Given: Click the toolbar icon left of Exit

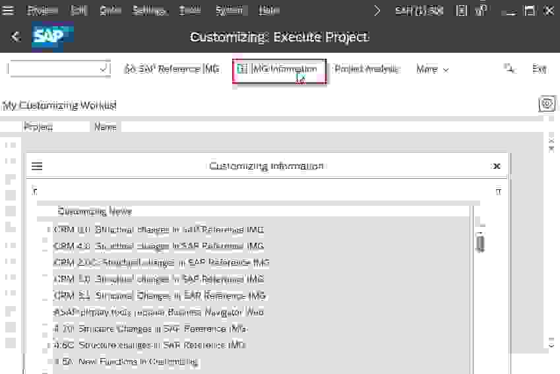Looking at the screenshot, I should click(x=510, y=69).
